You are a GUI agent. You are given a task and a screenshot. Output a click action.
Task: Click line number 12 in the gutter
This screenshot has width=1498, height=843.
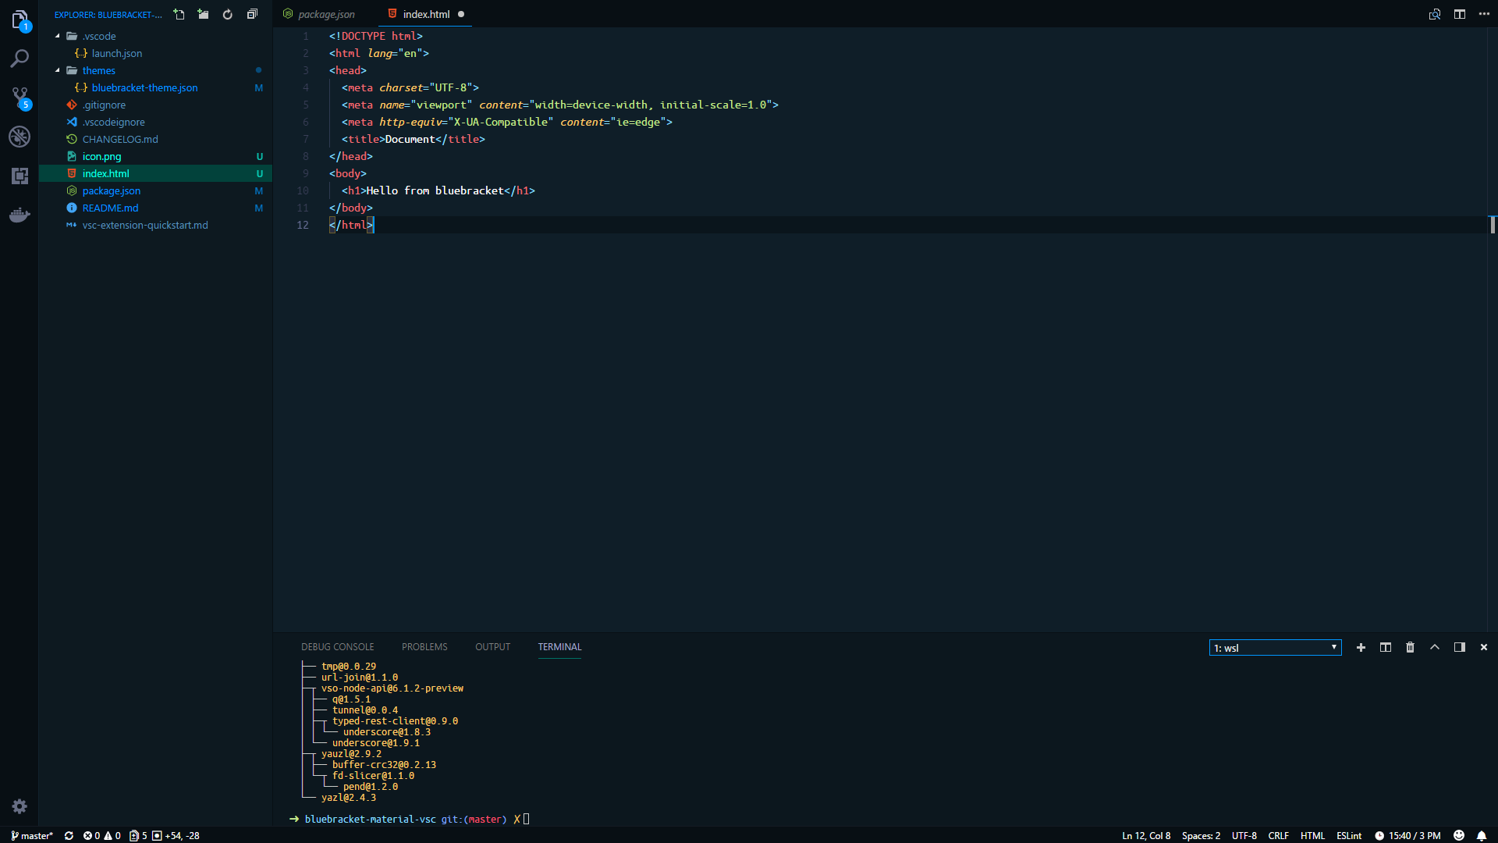click(x=303, y=225)
